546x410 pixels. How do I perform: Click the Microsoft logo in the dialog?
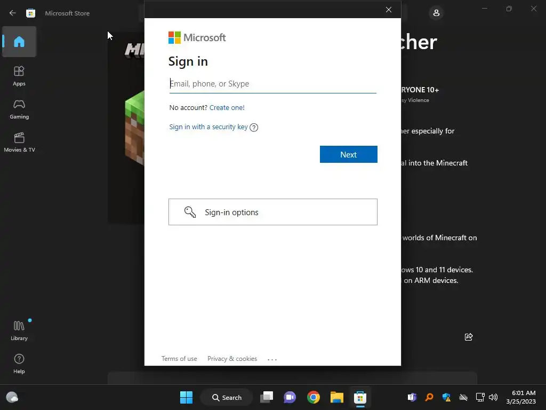click(197, 38)
